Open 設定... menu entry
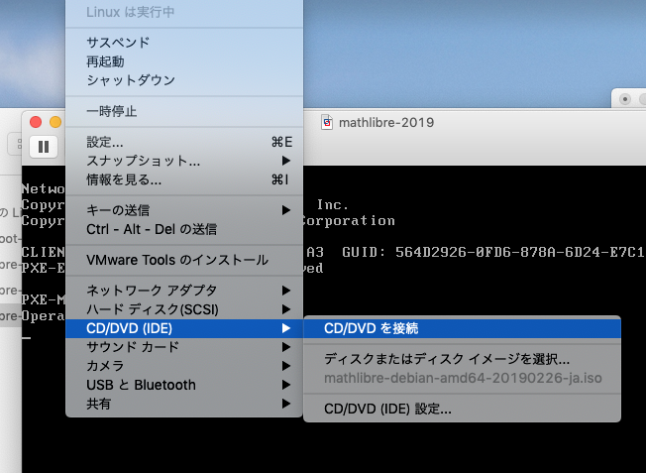 (x=184, y=142)
